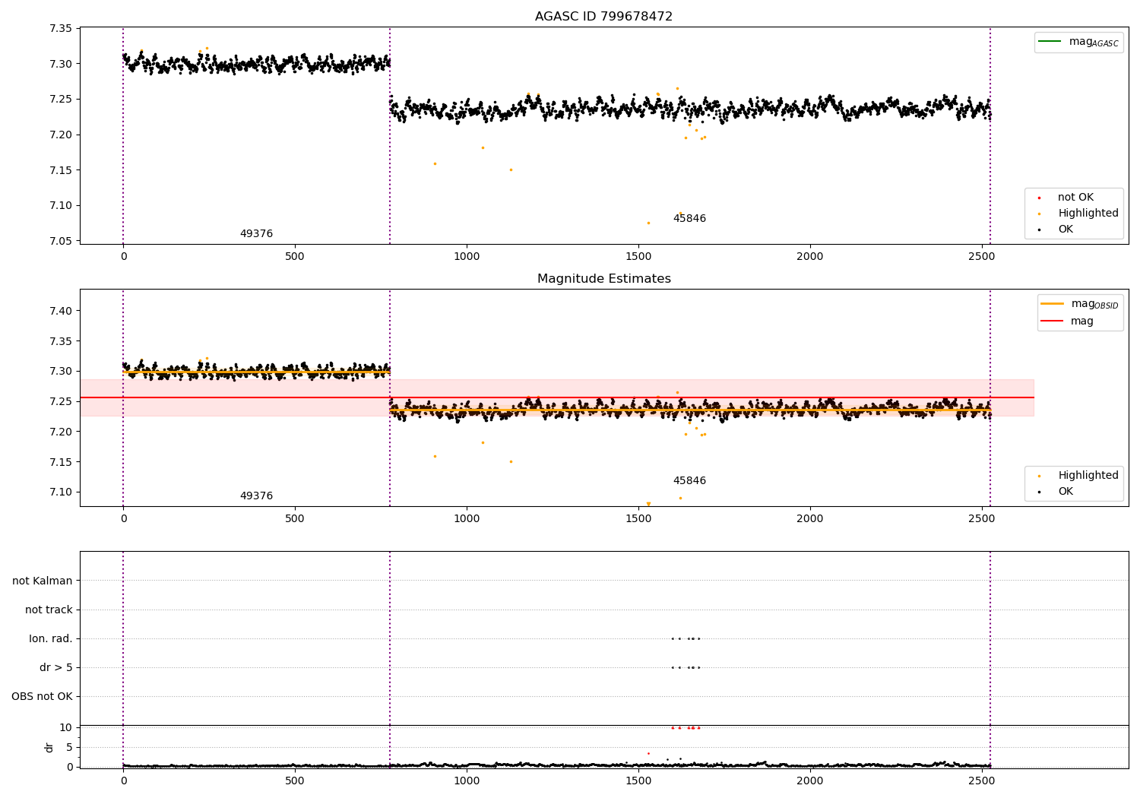The width and height of the screenshot is (1140, 798).
Task: Click the 49376 label in the Magnitude Estimates plot
Action: pyautogui.click(x=256, y=496)
